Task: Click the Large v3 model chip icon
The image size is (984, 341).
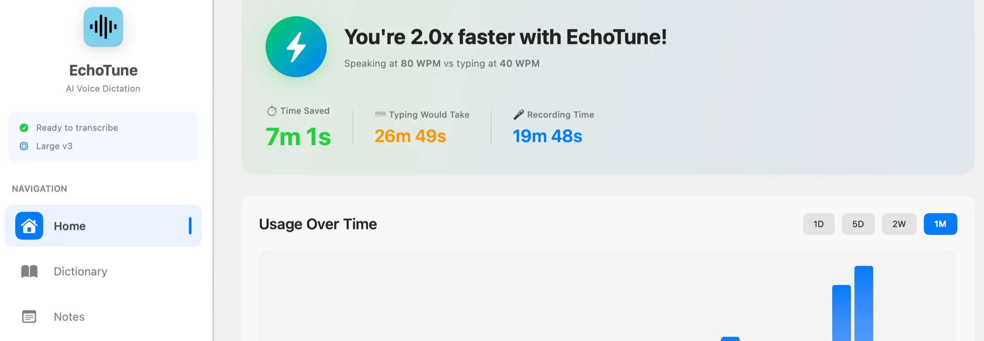Action: (x=24, y=146)
